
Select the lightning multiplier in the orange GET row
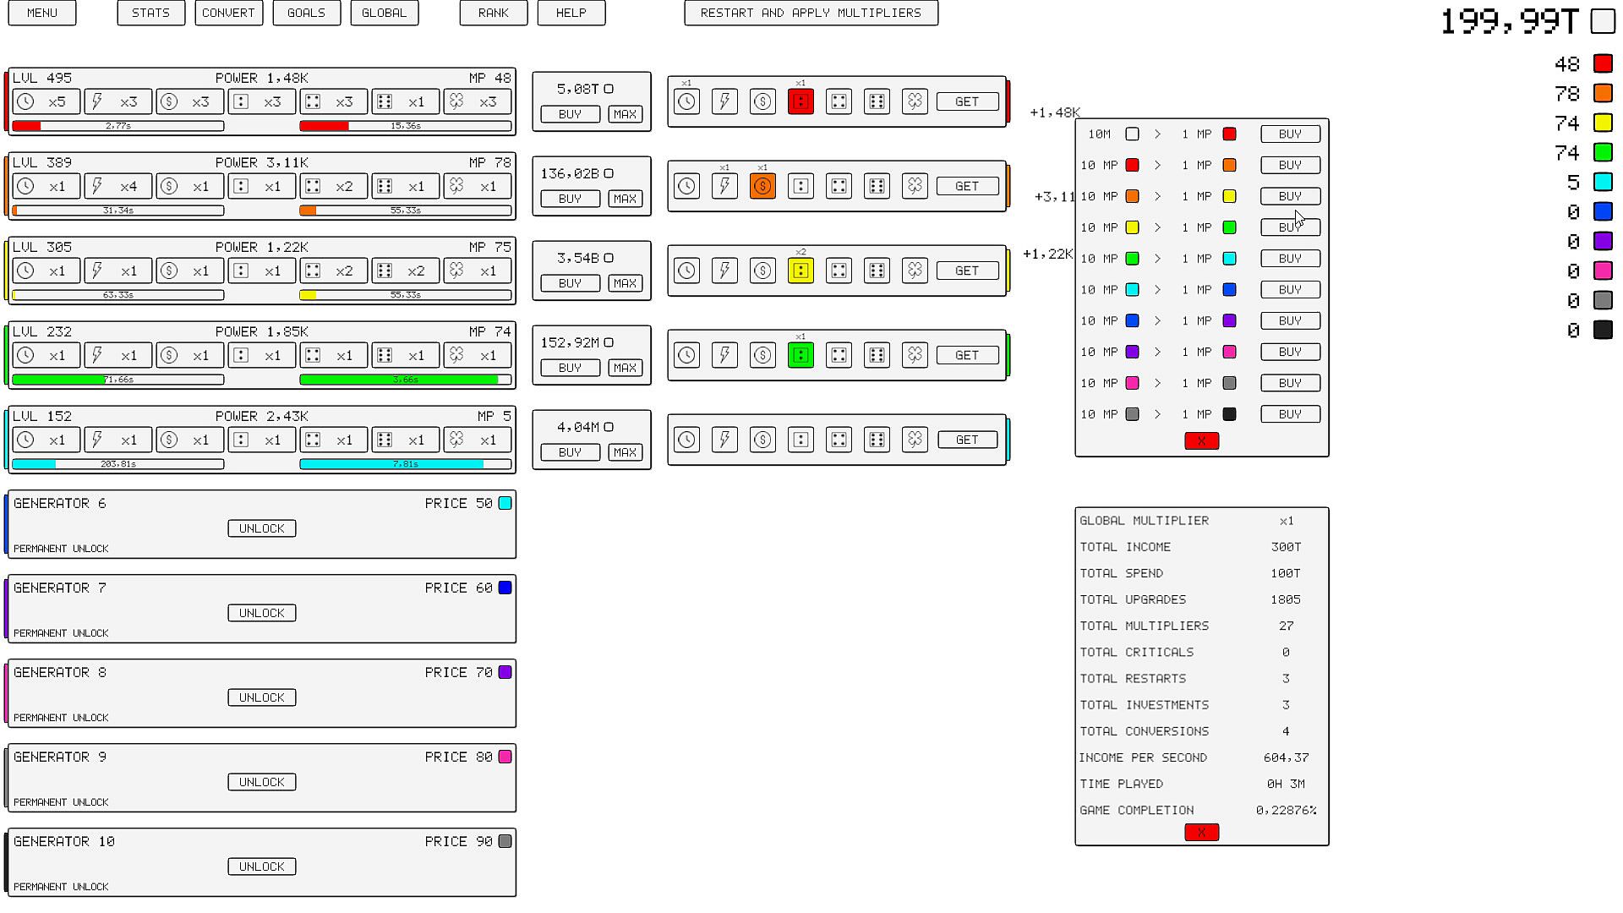[724, 186]
